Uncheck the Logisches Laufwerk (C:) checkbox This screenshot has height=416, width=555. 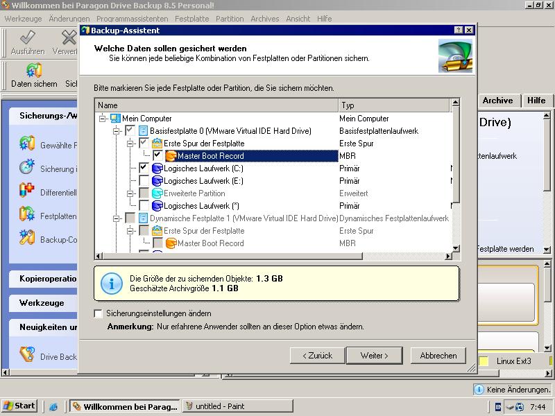pos(144,168)
